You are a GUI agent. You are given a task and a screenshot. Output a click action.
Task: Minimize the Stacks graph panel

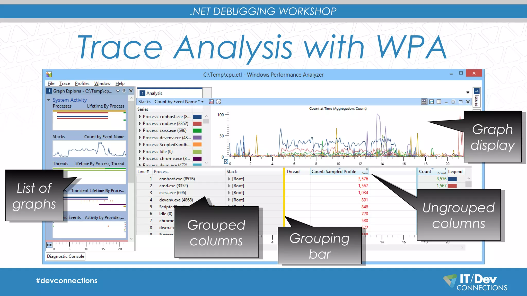click(446, 102)
